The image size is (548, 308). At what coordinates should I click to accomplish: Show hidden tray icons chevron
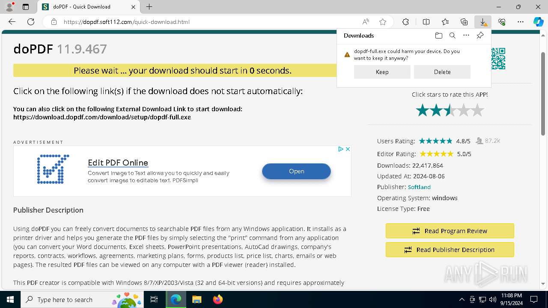462,299
